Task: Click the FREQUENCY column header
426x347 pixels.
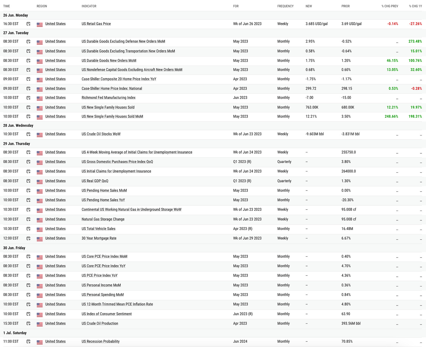Action: coord(285,6)
